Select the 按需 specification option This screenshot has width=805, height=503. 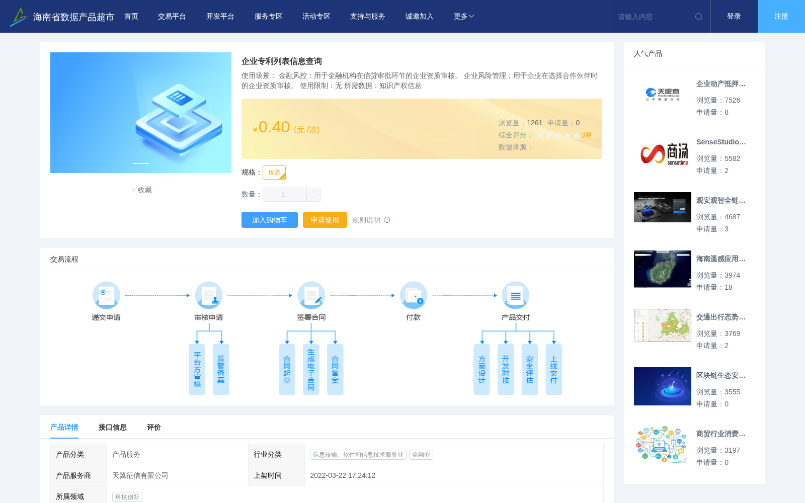point(274,173)
